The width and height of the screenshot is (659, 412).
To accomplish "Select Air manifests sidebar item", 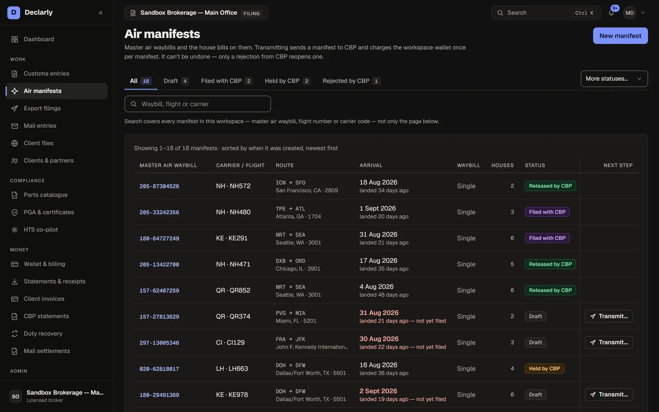I will 56,91.
